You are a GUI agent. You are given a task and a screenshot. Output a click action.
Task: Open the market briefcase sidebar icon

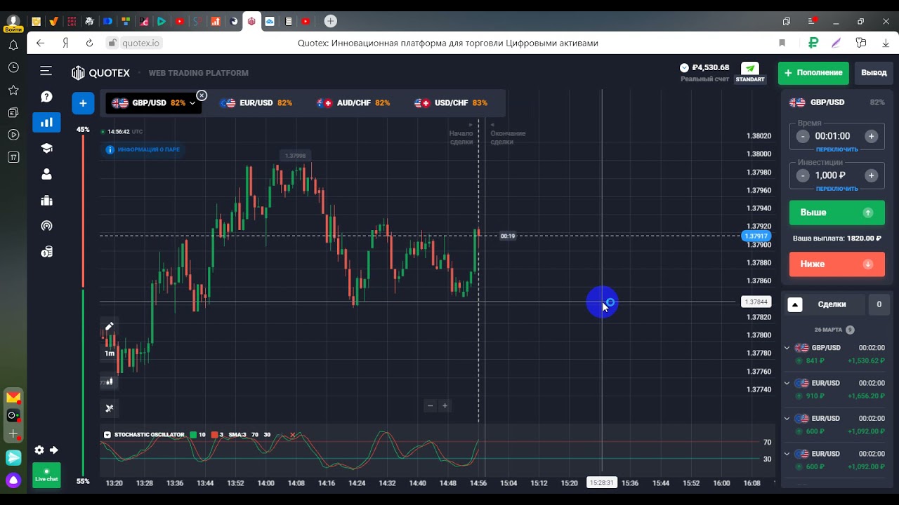click(x=46, y=201)
